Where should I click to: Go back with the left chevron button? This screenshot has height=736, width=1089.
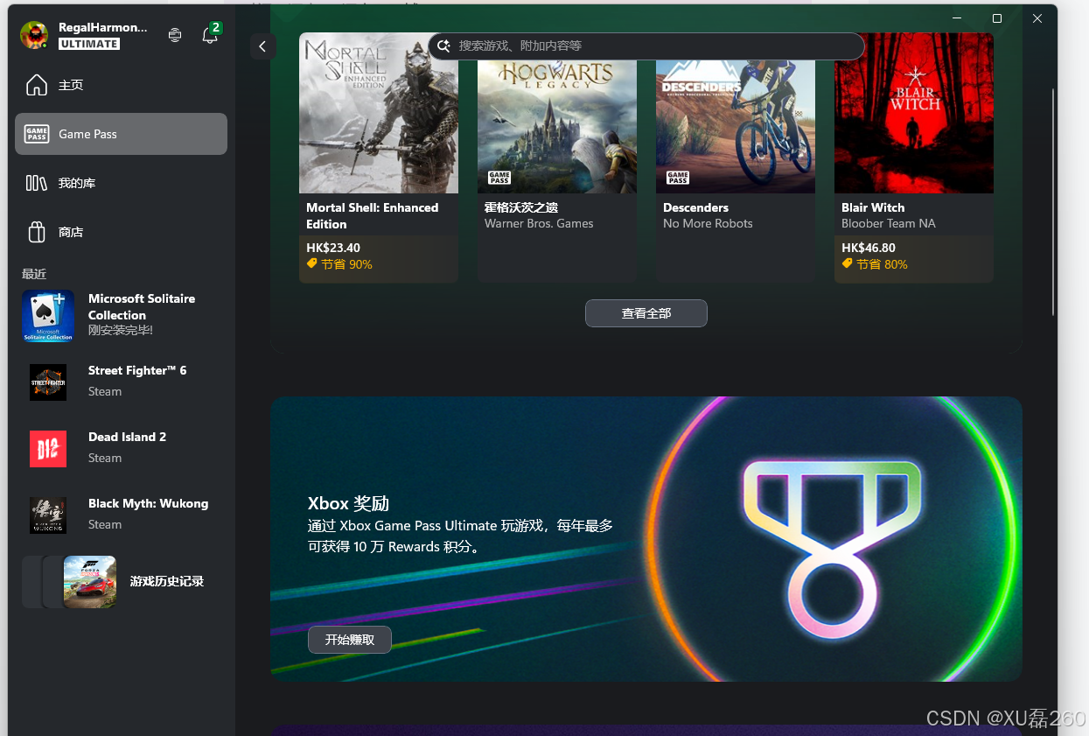[x=262, y=47]
